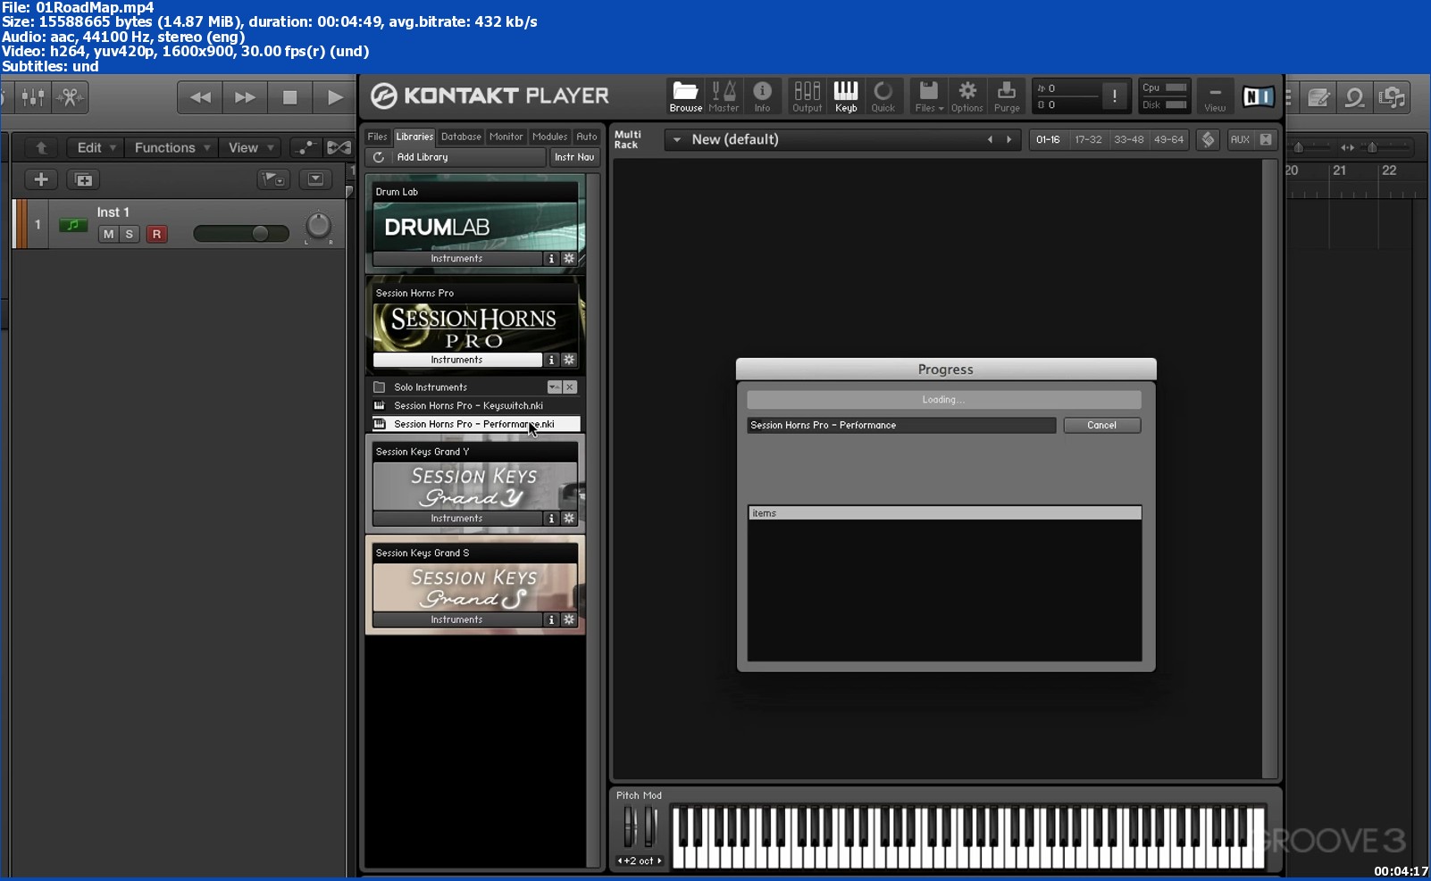Screen dimensions: 1431x881
Task: Open the Output mixer section
Action: 807,96
